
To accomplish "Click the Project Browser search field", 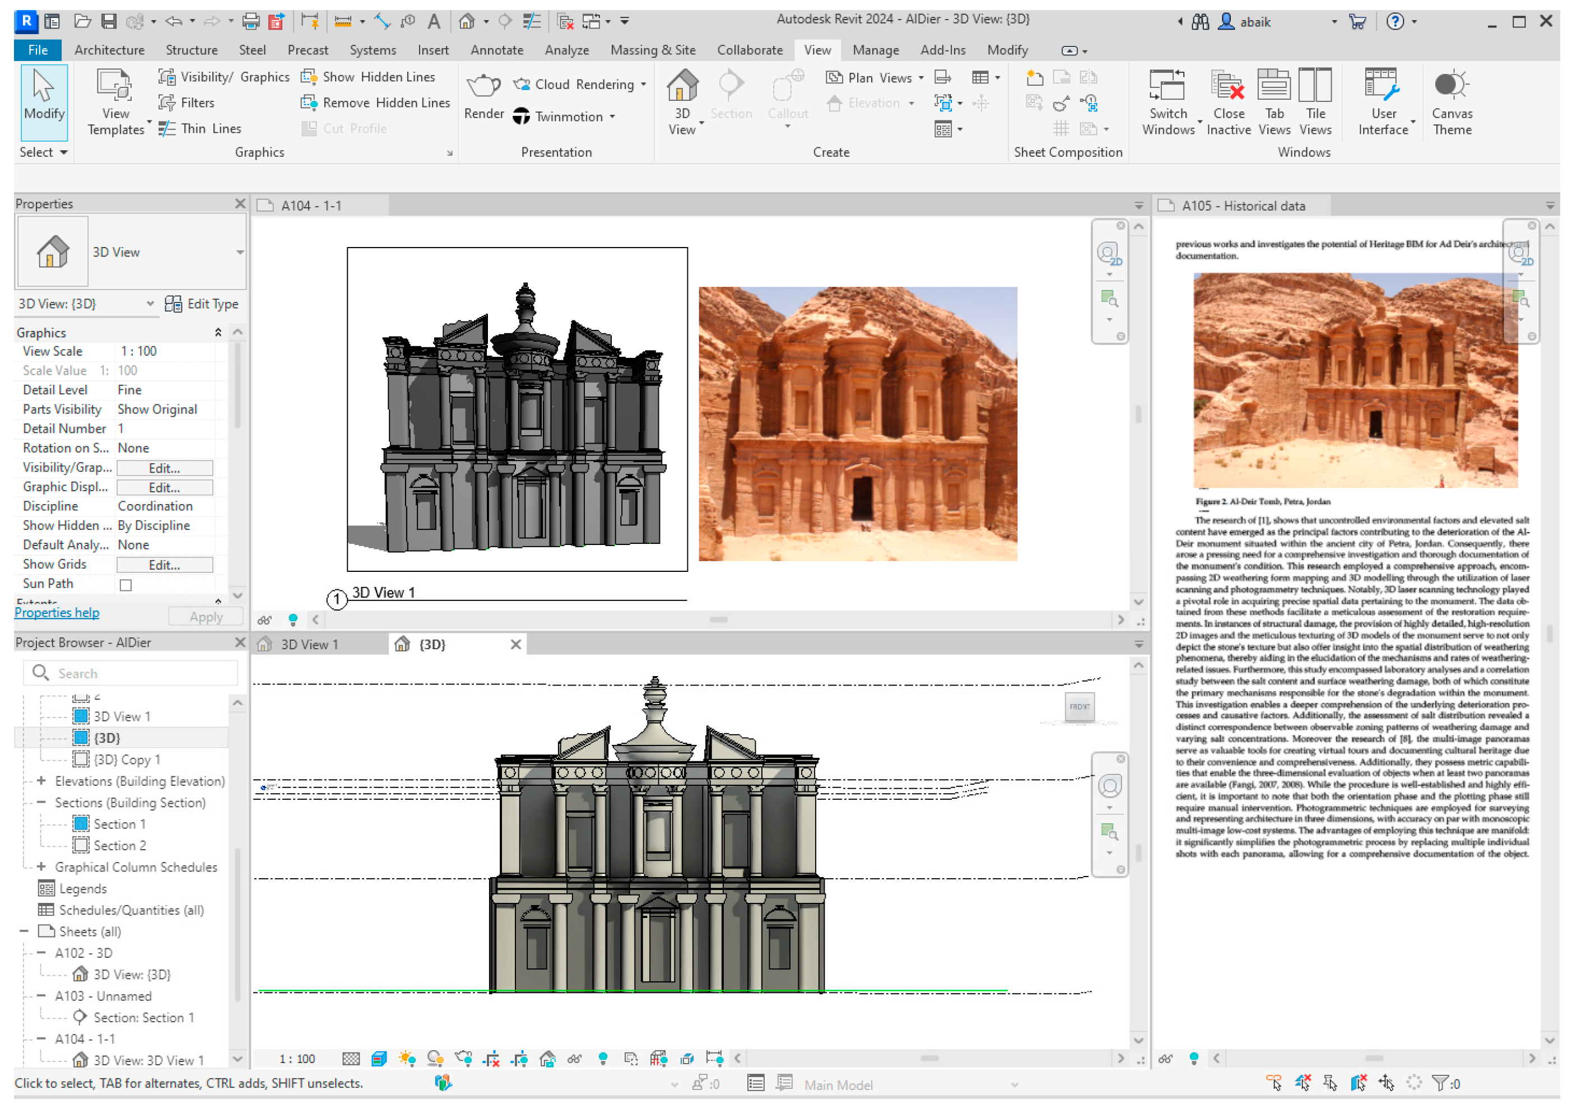I will [137, 674].
